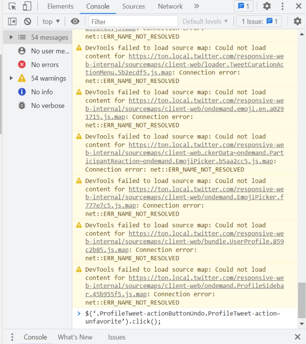Open the Default levels dropdown
Image resolution: width=306 pixels, height=344 pixels.
pyautogui.click(x=206, y=21)
